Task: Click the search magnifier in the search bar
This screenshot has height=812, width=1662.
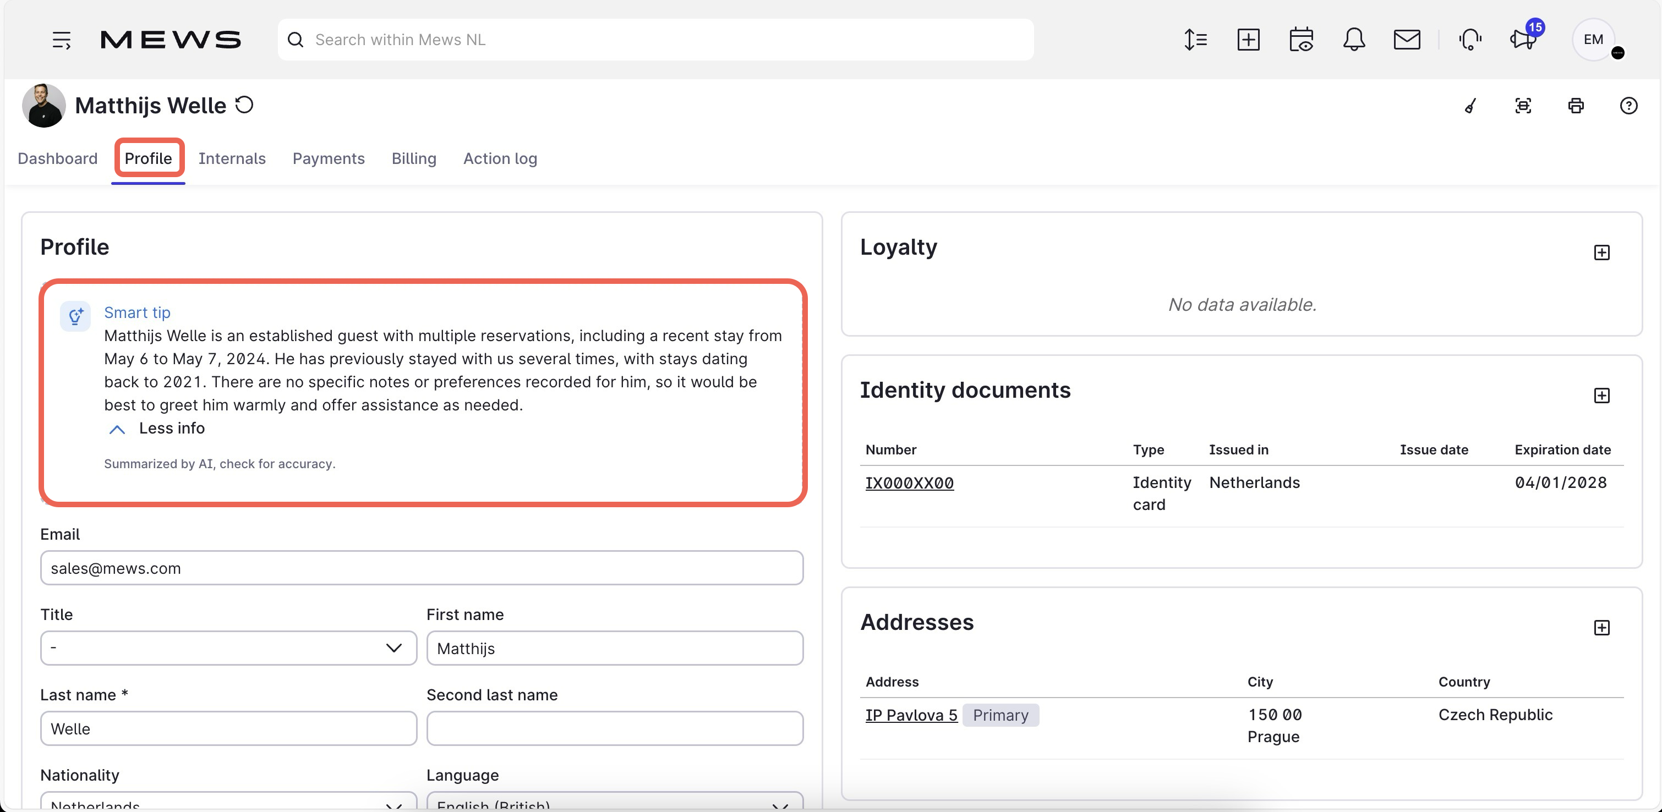Action: [296, 40]
